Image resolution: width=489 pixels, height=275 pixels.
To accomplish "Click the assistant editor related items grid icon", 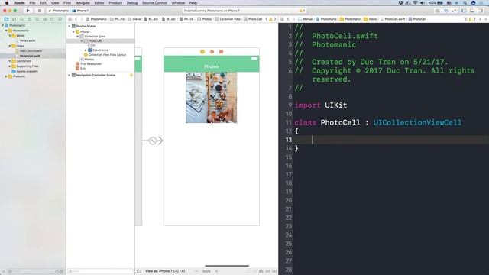I will pyautogui.click(x=282, y=19).
